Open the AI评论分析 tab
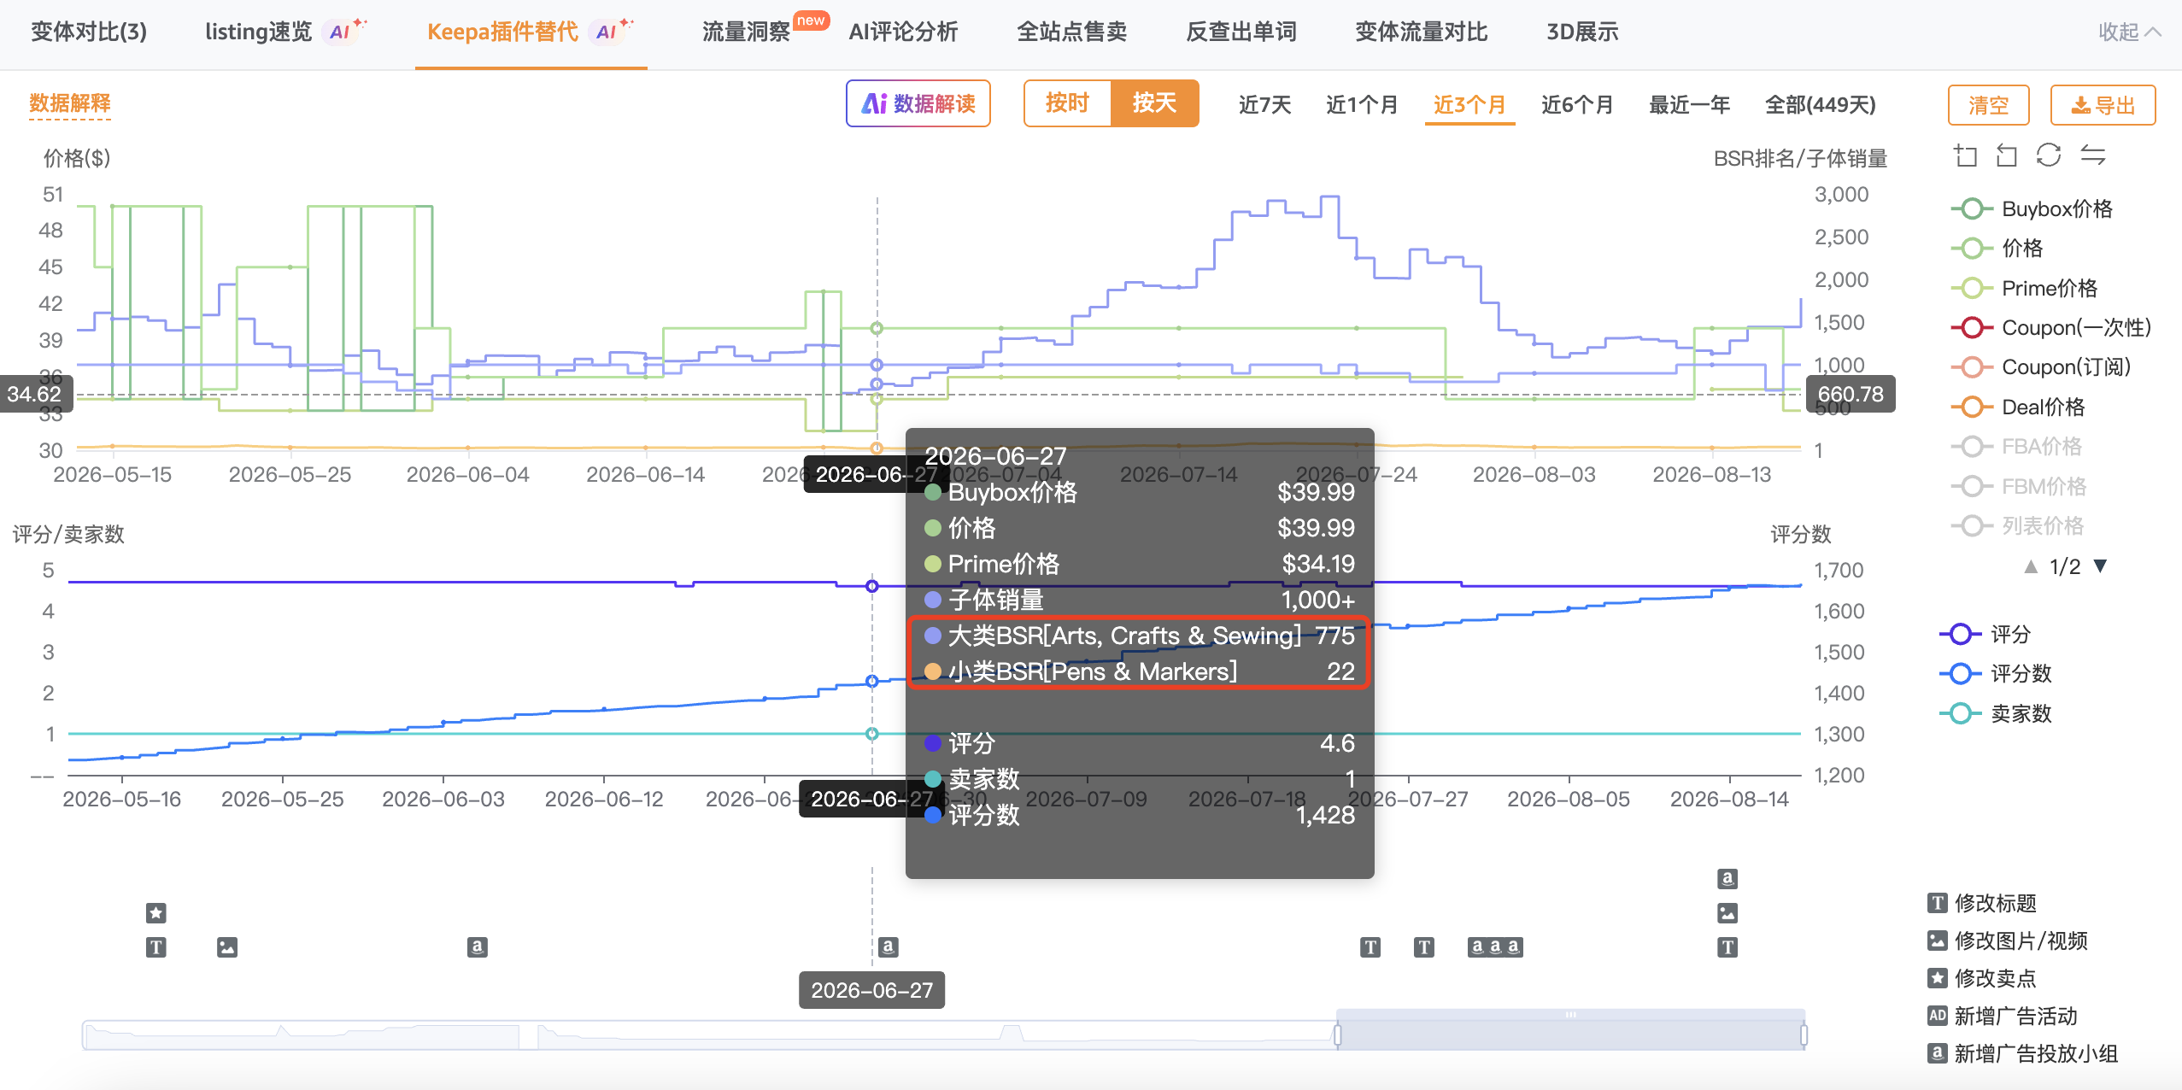Viewport: 2182px width, 1090px height. [x=903, y=32]
